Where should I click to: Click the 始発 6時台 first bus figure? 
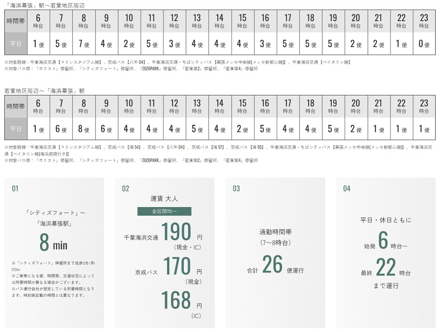click(383, 241)
